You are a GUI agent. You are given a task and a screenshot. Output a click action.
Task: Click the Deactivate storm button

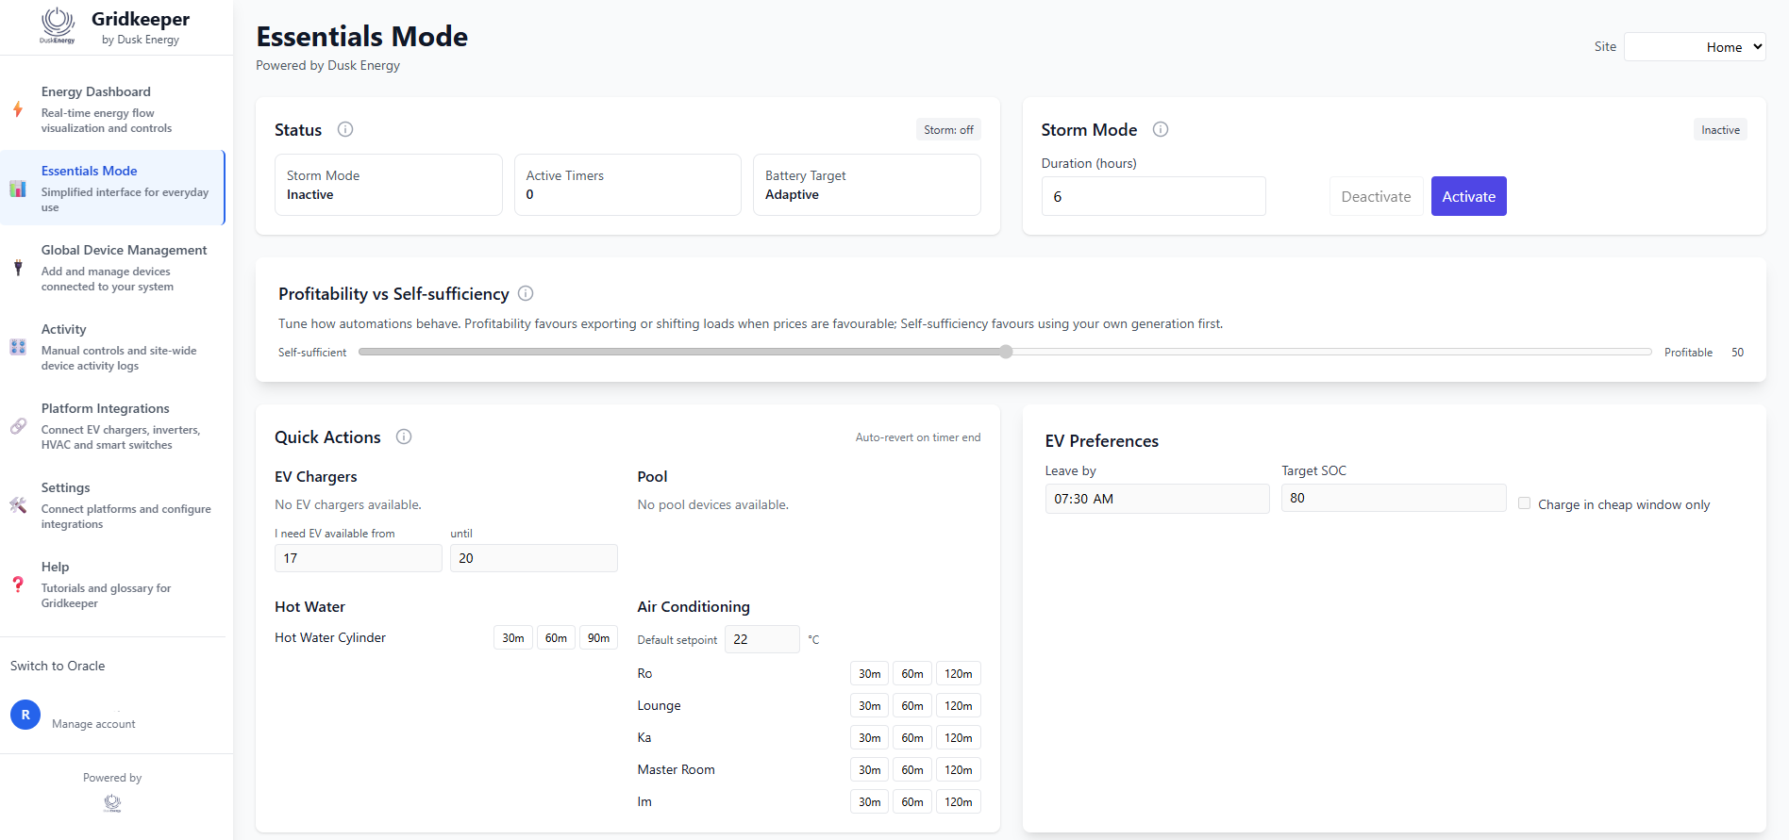click(1376, 196)
